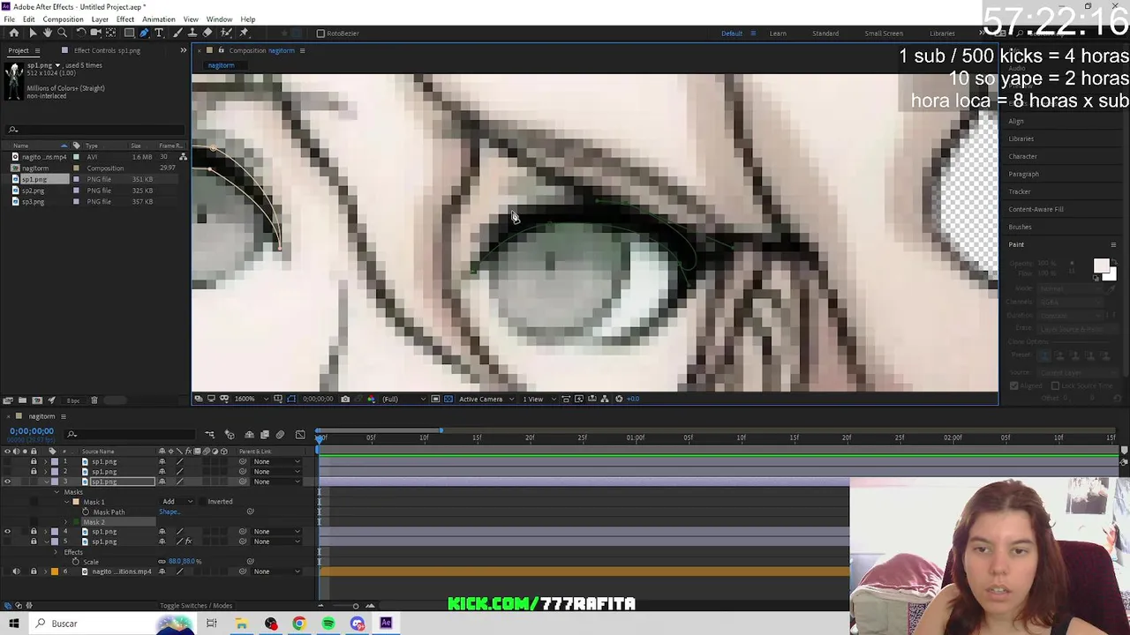Open the File menu
This screenshot has height=635, width=1130.
9,19
